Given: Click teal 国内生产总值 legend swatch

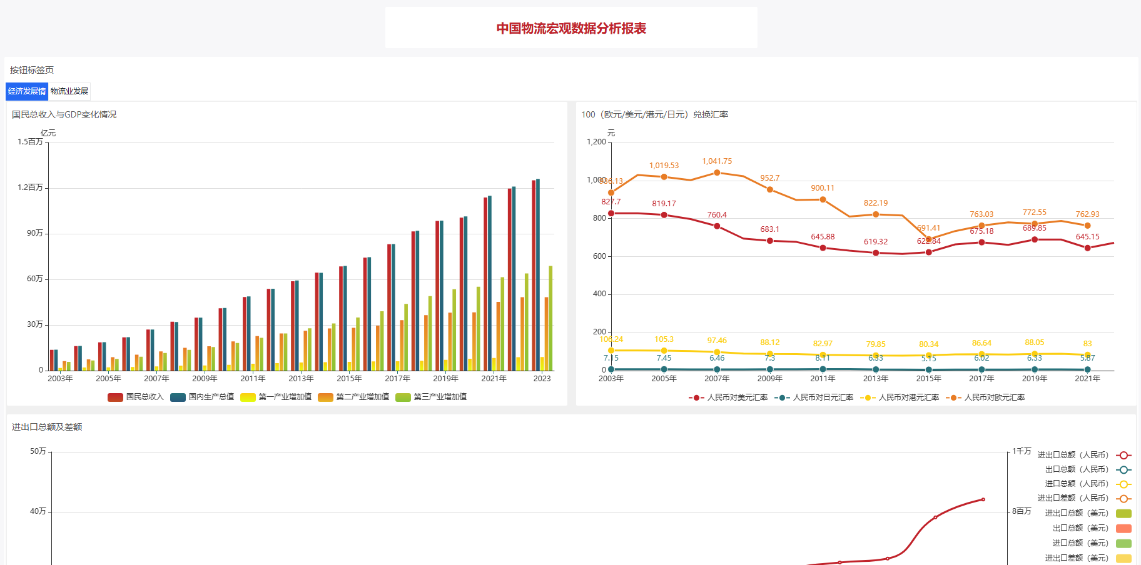Looking at the screenshot, I should [178, 397].
